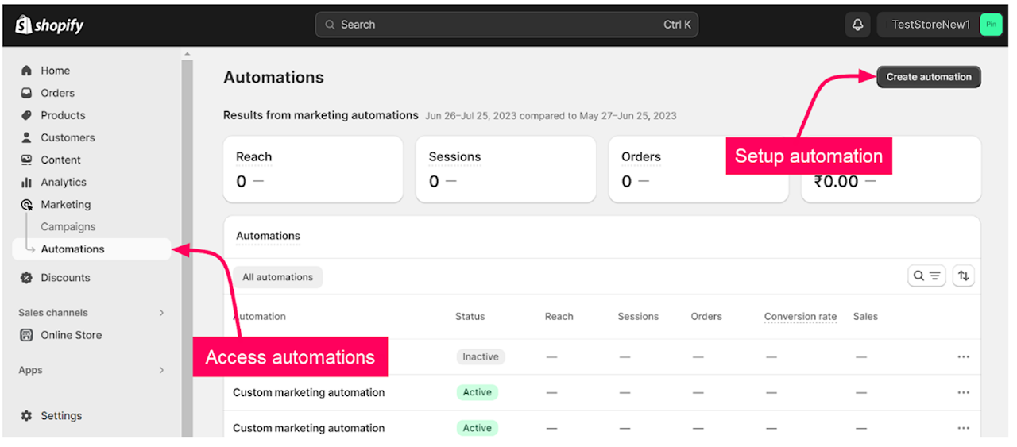Click the Home icon in sidebar
The image size is (1017, 447).
[26, 71]
